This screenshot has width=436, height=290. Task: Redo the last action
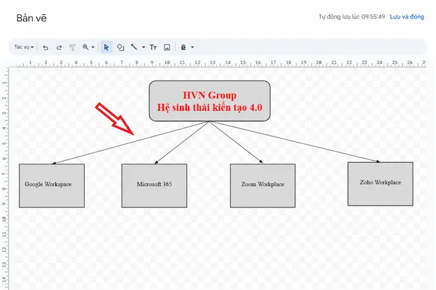tap(59, 47)
